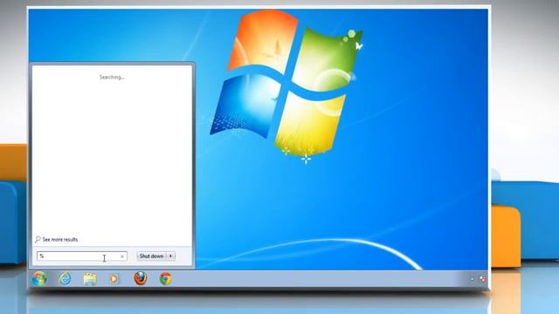The height and width of the screenshot is (314, 559).
Task: Open Windows Explorer folder icon
Action: point(90,279)
